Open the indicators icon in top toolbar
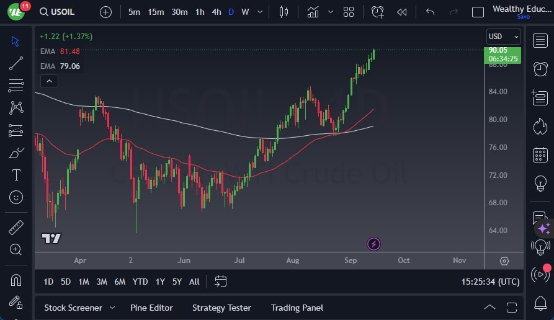 click(x=313, y=12)
